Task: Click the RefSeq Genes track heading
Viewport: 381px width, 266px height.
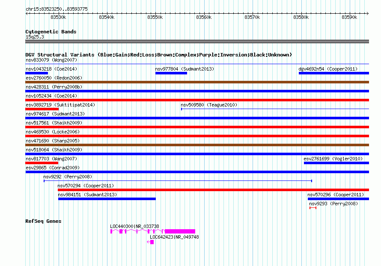Action: (43, 221)
